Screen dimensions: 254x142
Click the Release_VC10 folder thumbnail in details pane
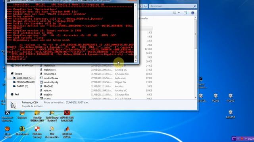[x=13, y=105]
